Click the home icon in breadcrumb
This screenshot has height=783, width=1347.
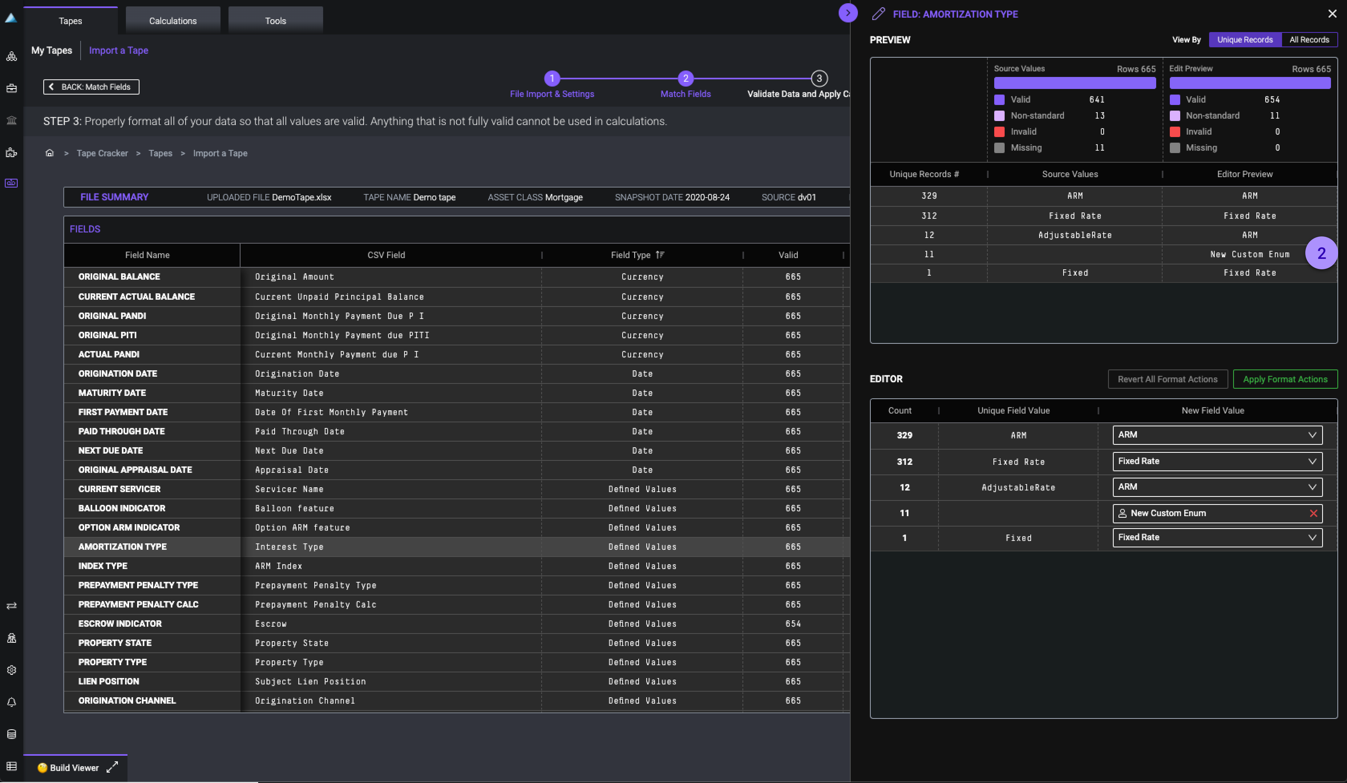[50, 153]
